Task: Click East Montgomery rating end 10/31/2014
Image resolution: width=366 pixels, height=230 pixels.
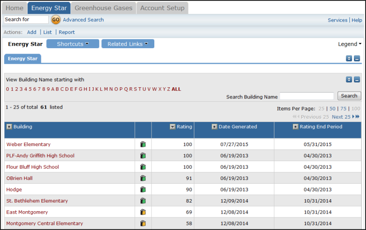Action: [317, 212]
